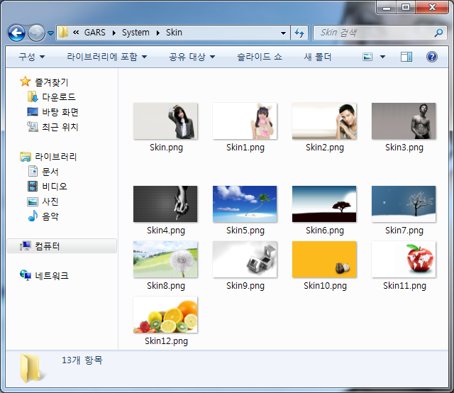Select 라이브러리 in the navigation pane
454x393 pixels.
[x=56, y=157]
